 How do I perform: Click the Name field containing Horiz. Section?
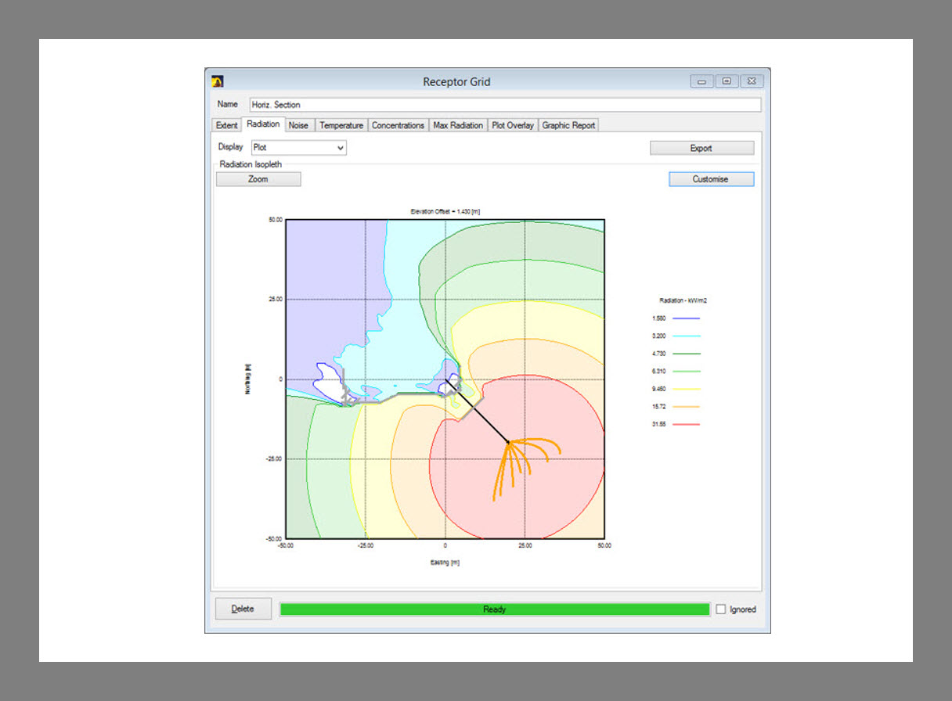pyautogui.click(x=505, y=105)
